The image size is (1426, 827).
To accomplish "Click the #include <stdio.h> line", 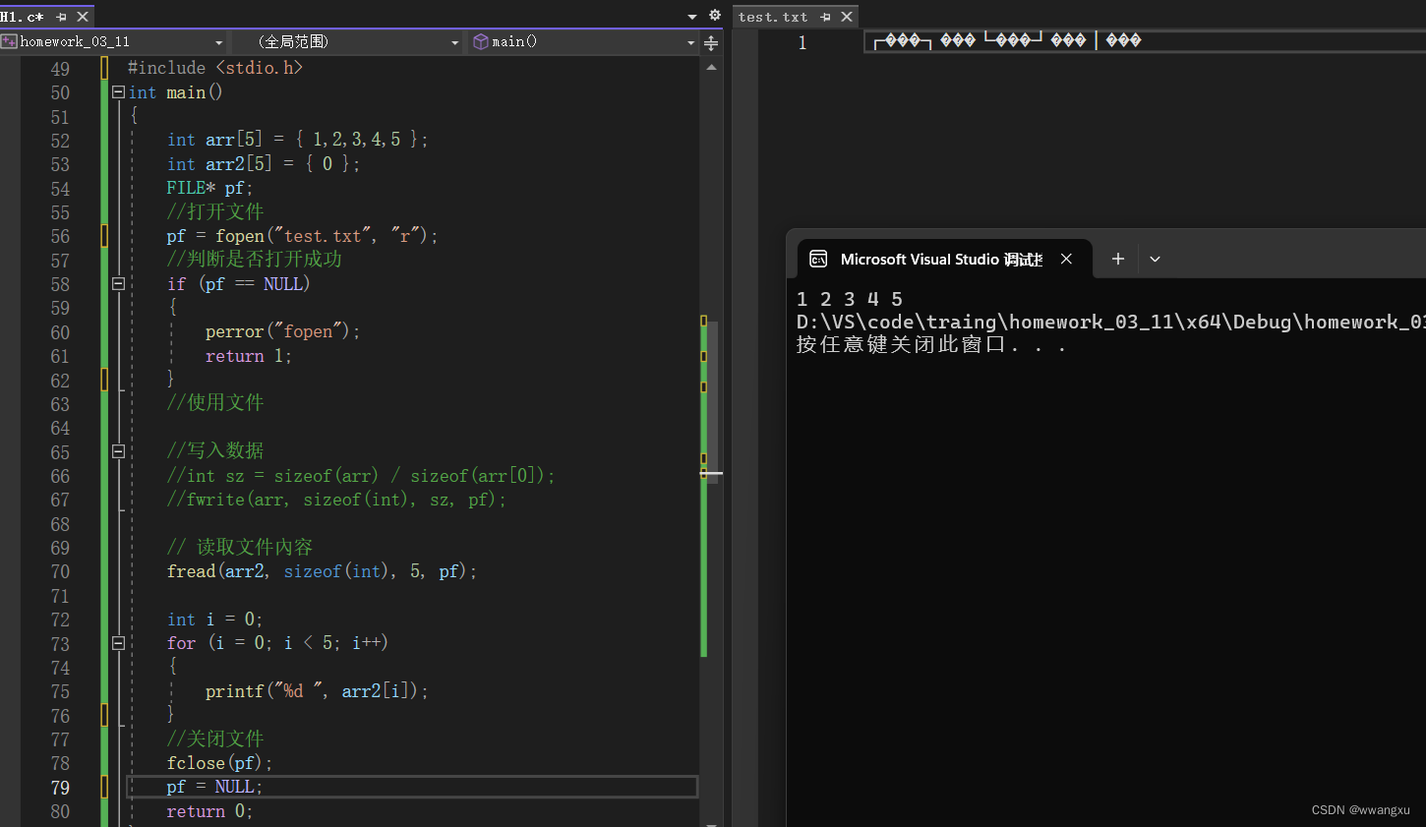I will tap(215, 68).
